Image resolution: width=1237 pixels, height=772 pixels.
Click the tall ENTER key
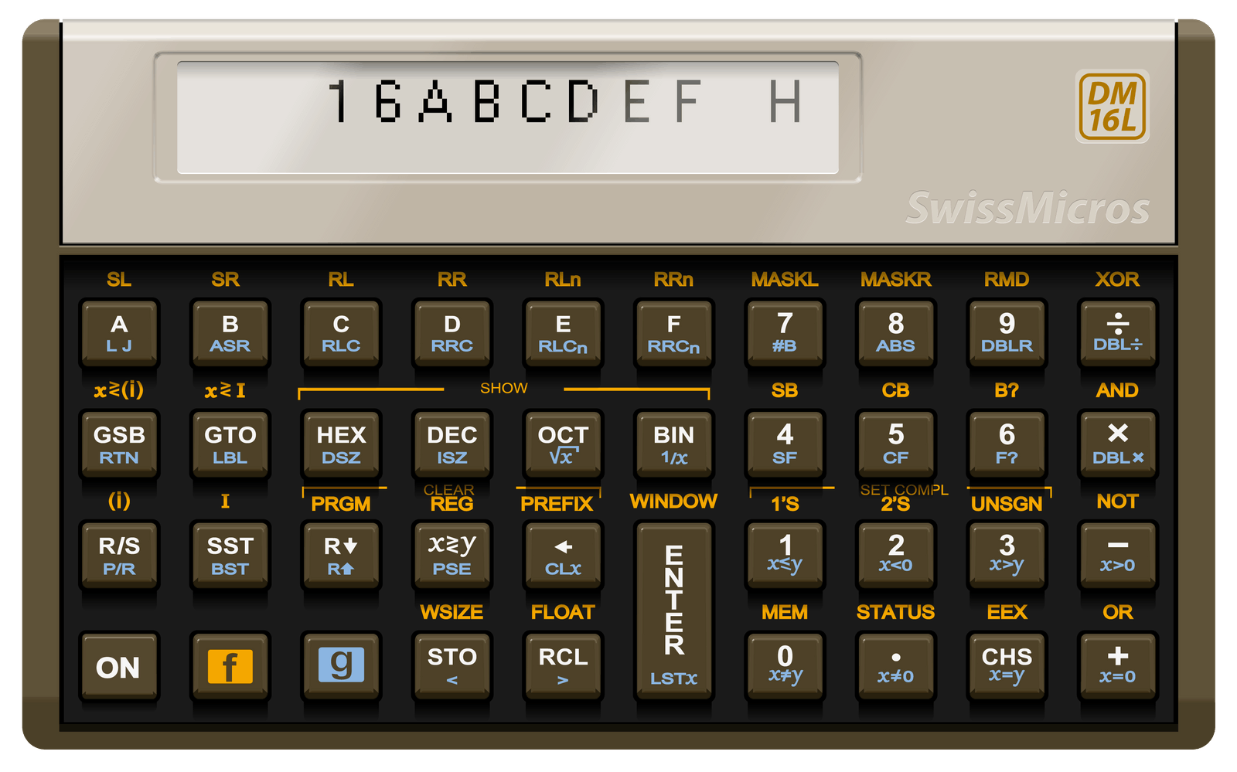point(673,610)
